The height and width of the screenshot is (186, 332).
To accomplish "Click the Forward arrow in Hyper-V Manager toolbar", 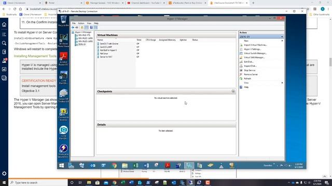I will [77, 27].
